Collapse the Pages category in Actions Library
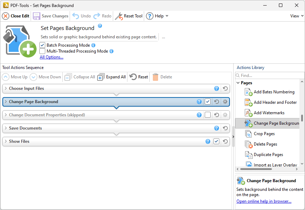Image resolution: width=305 pixels, height=210 pixels. coord(238,83)
